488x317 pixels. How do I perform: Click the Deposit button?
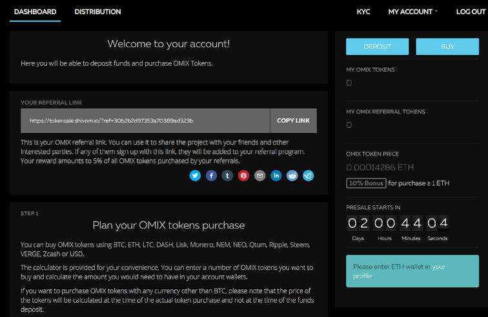point(377,46)
